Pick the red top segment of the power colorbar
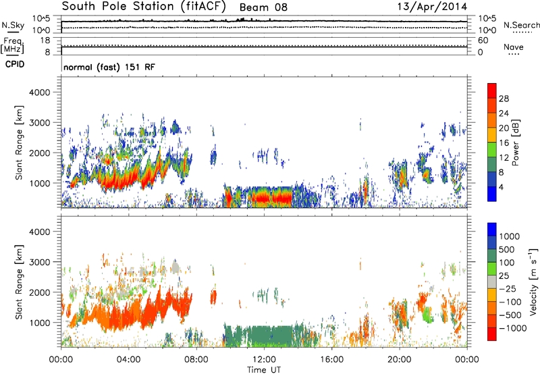The height and width of the screenshot is (374, 540). 492,91
